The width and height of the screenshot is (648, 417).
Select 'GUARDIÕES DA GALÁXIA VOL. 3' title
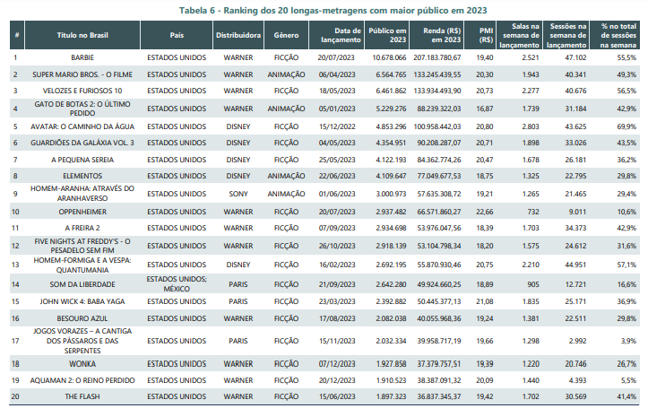tap(82, 143)
